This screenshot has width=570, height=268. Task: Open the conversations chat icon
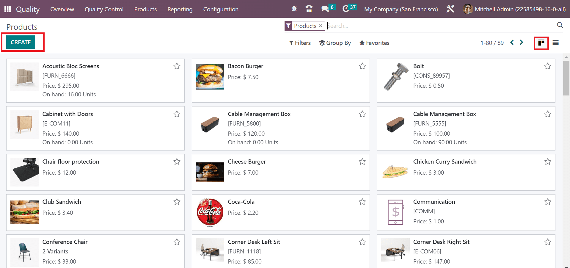[x=325, y=9]
